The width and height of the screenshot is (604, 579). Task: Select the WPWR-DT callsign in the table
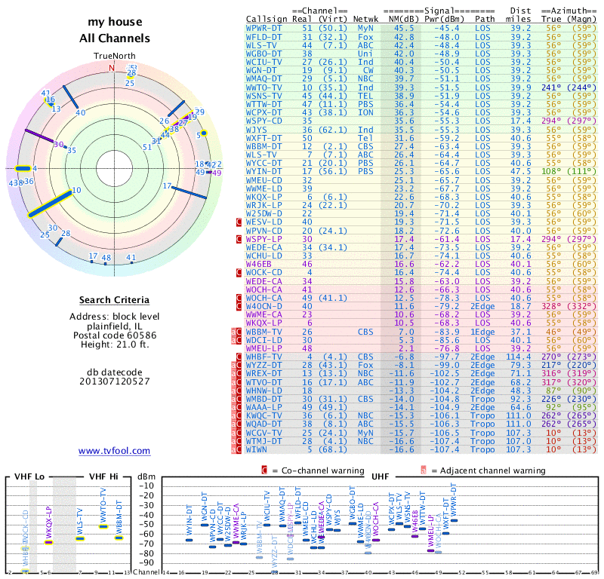click(264, 28)
